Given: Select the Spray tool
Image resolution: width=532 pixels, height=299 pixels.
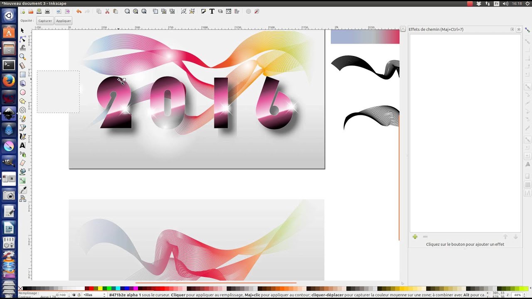Looking at the screenshot, I should click(x=22, y=154).
